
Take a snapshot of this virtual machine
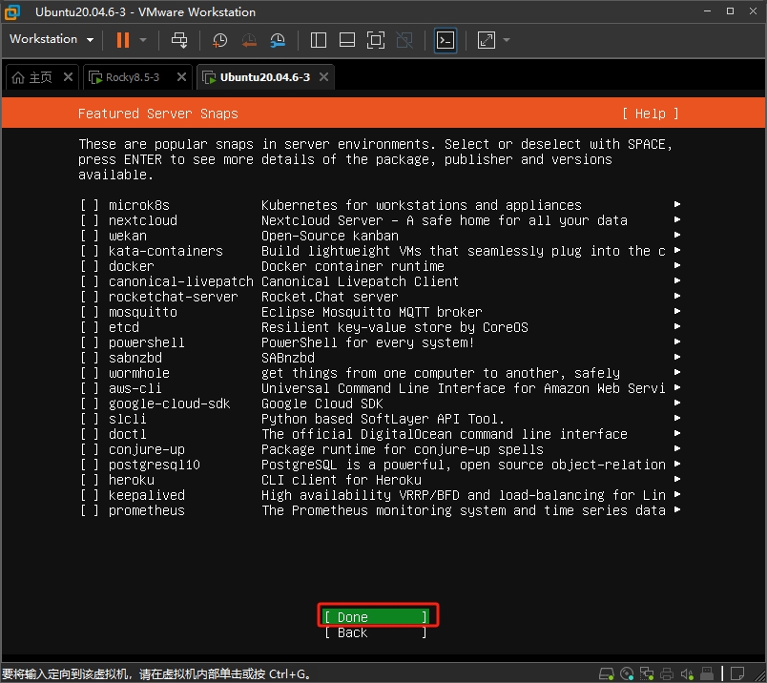(x=219, y=40)
